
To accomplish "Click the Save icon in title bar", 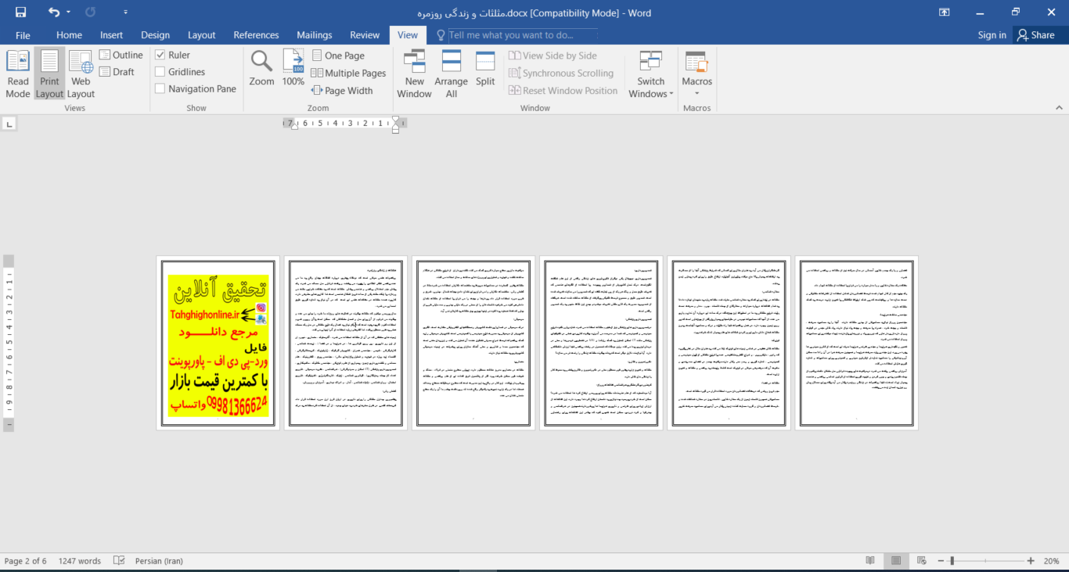I will tap(20, 13).
